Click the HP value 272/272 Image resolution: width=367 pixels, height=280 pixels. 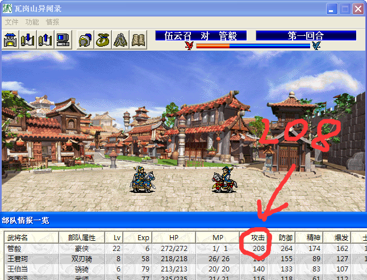click(x=174, y=249)
